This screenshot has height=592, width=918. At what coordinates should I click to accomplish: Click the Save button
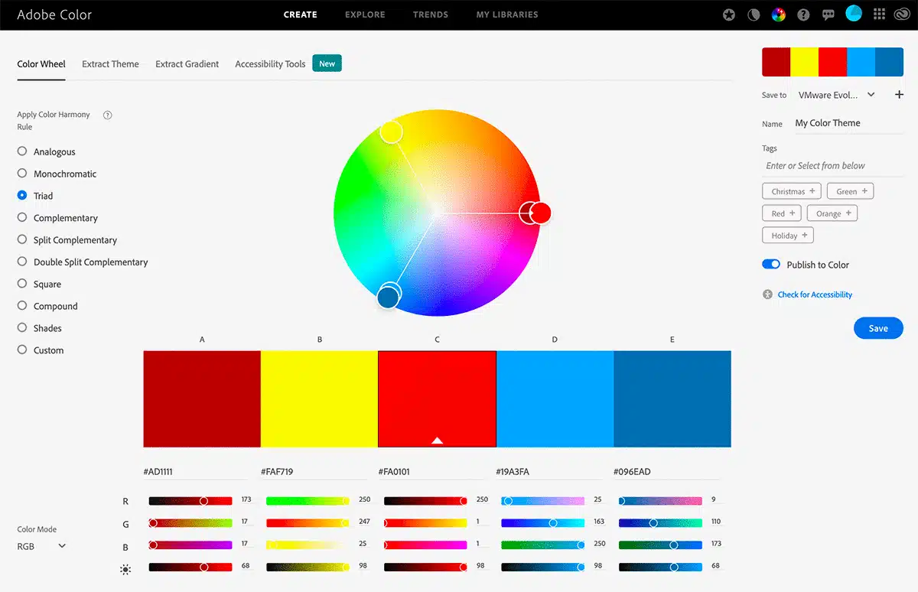click(x=878, y=327)
